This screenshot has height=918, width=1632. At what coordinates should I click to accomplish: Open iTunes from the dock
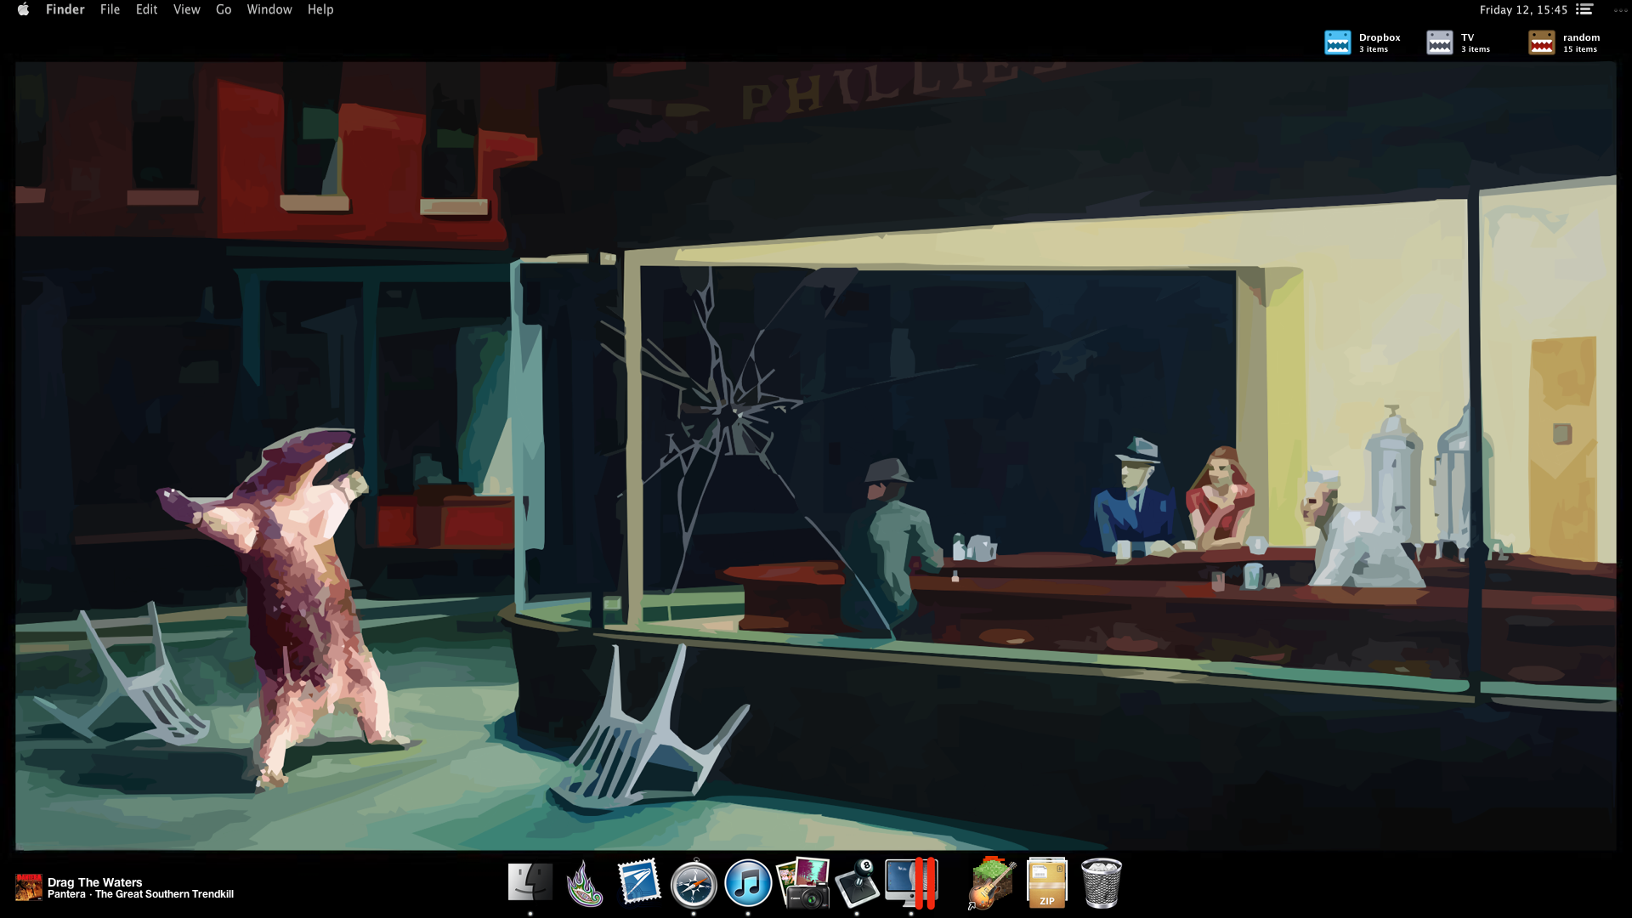pyautogui.click(x=748, y=884)
